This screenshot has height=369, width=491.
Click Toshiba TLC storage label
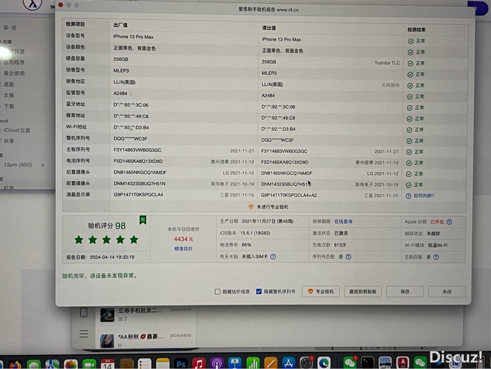(387, 63)
